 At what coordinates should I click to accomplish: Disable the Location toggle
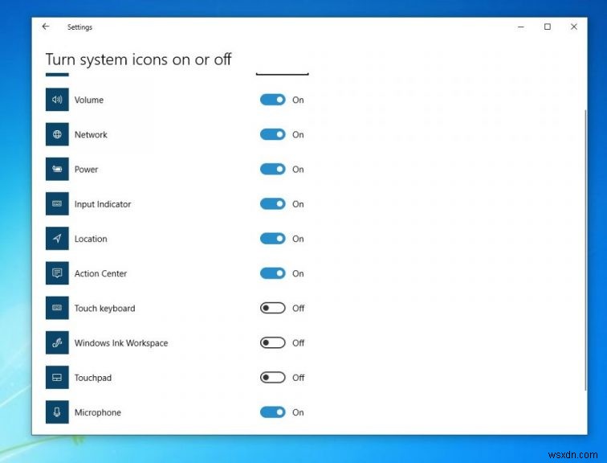[272, 238]
